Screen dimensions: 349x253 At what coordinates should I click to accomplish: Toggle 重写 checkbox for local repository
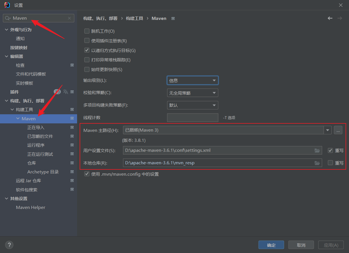[x=330, y=163]
